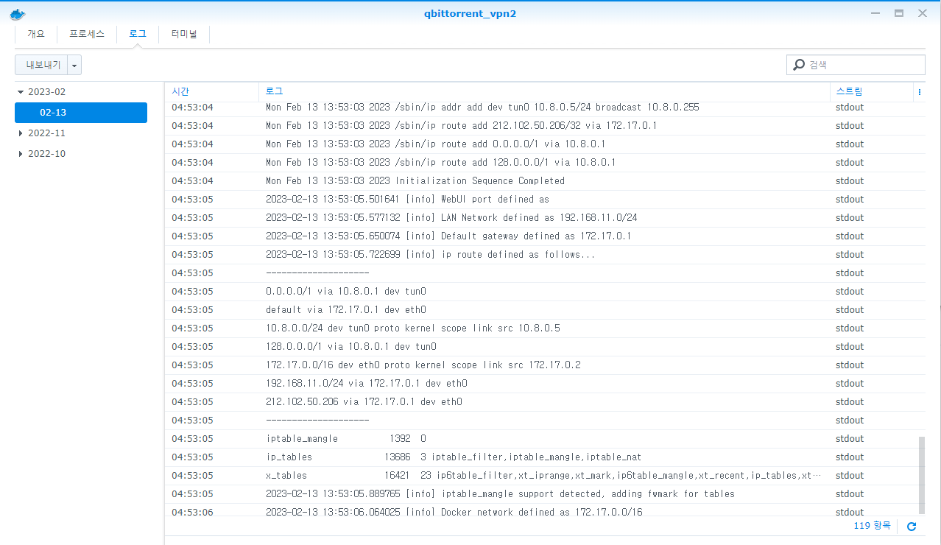Screen dimensions: 941x545
Task: Click the 로그 column header
Action: pyautogui.click(x=544, y=91)
